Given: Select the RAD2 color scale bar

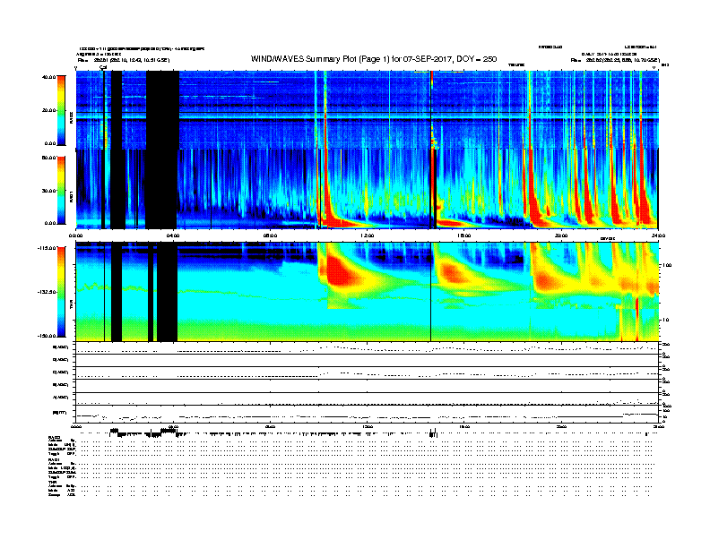Looking at the screenshot, I should pyautogui.click(x=61, y=110).
